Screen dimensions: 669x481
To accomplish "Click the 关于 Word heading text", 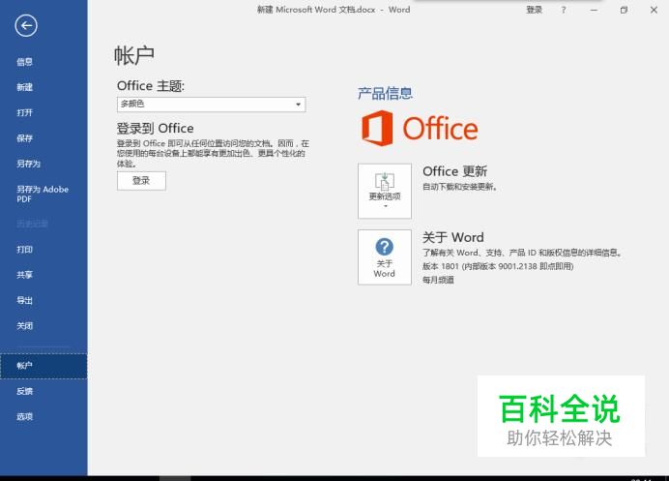I will pos(453,237).
